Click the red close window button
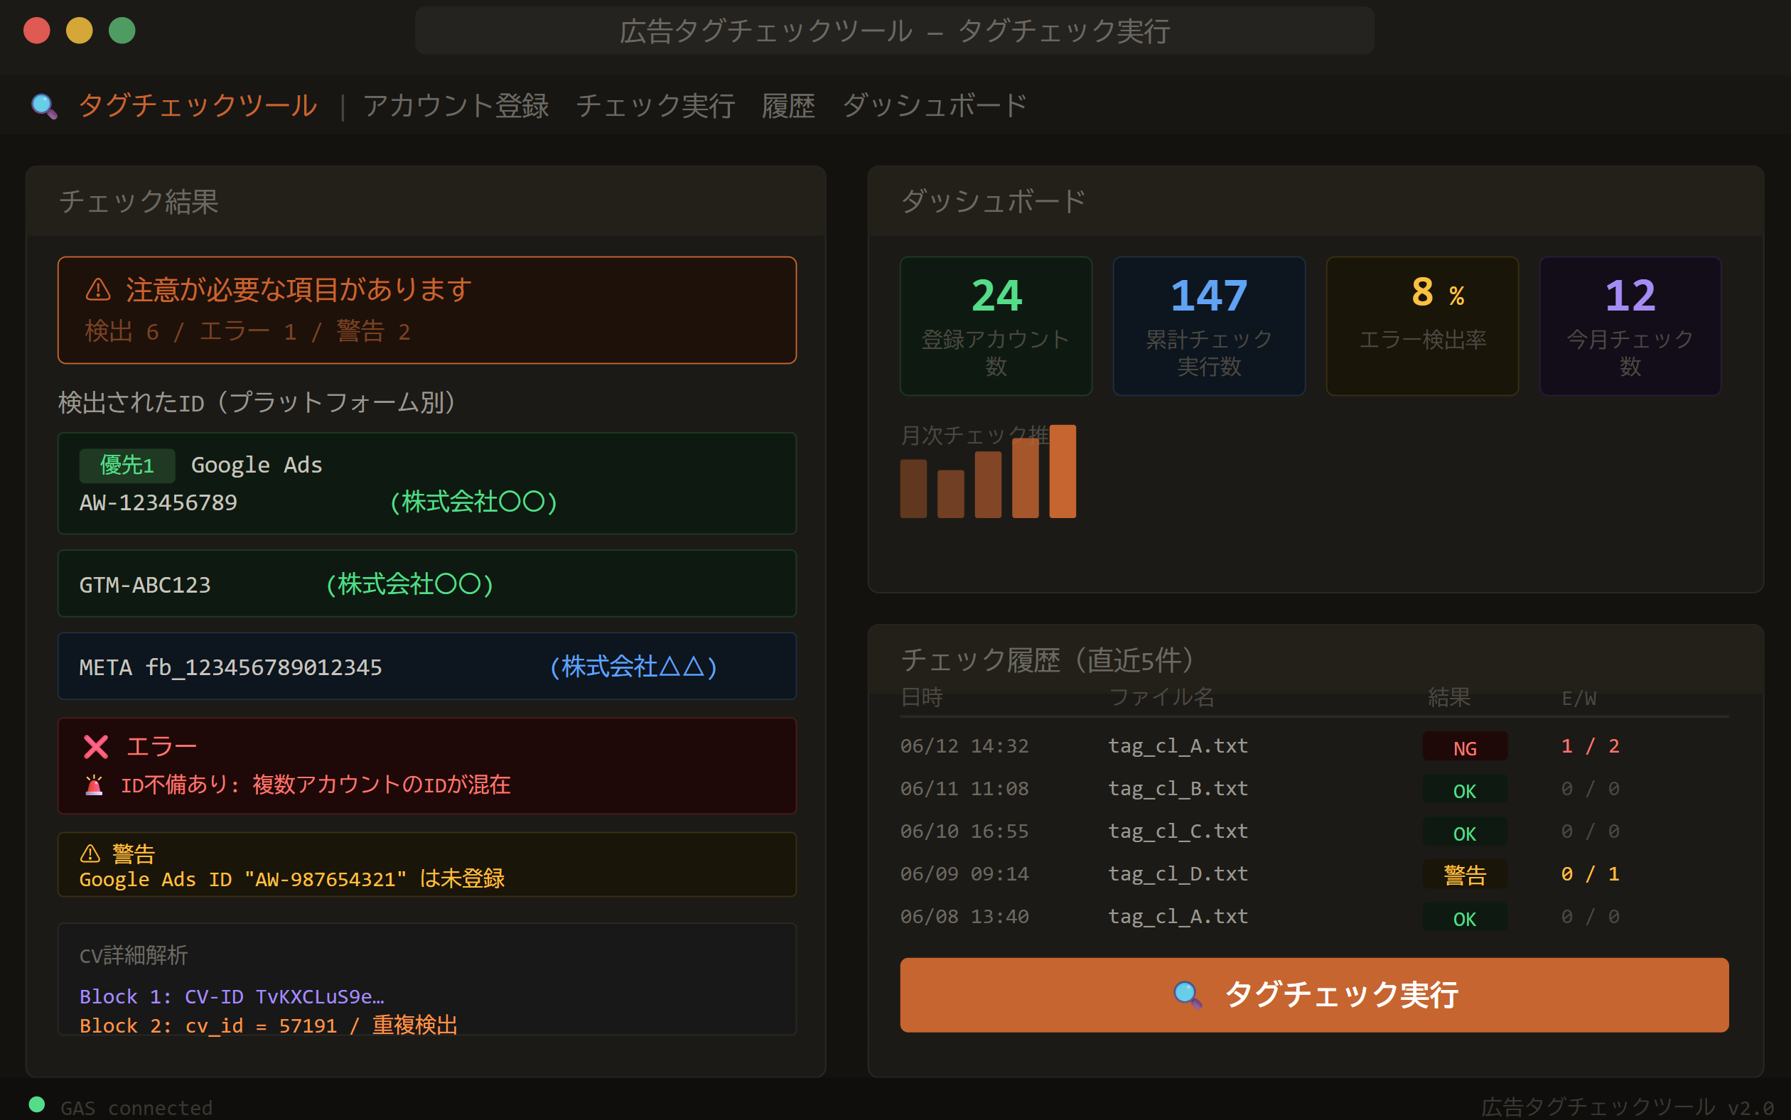The width and height of the screenshot is (1791, 1120). [x=37, y=31]
